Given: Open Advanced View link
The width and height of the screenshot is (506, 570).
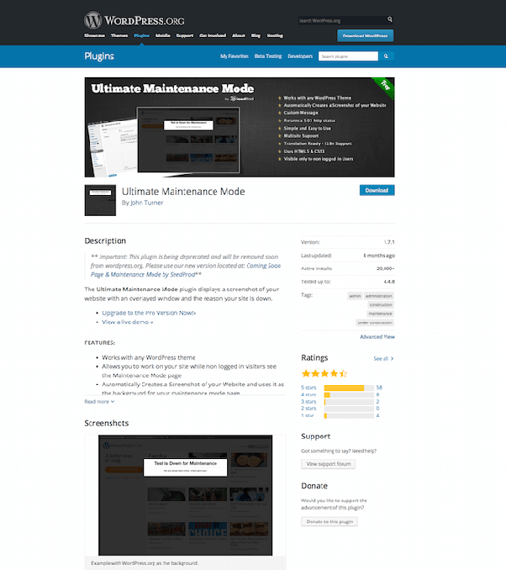Looking at the screenshot, I should click(x=377, y=337).
